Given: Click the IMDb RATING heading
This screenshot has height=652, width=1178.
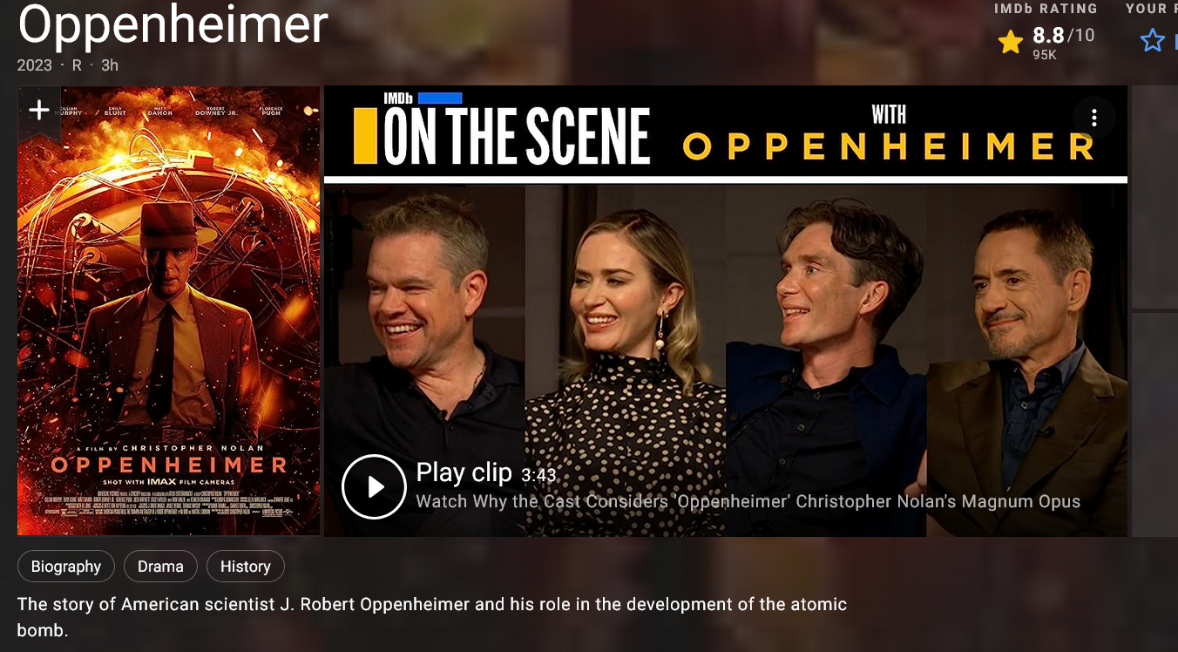Looking at the screenshot, I should [1046, 9].
